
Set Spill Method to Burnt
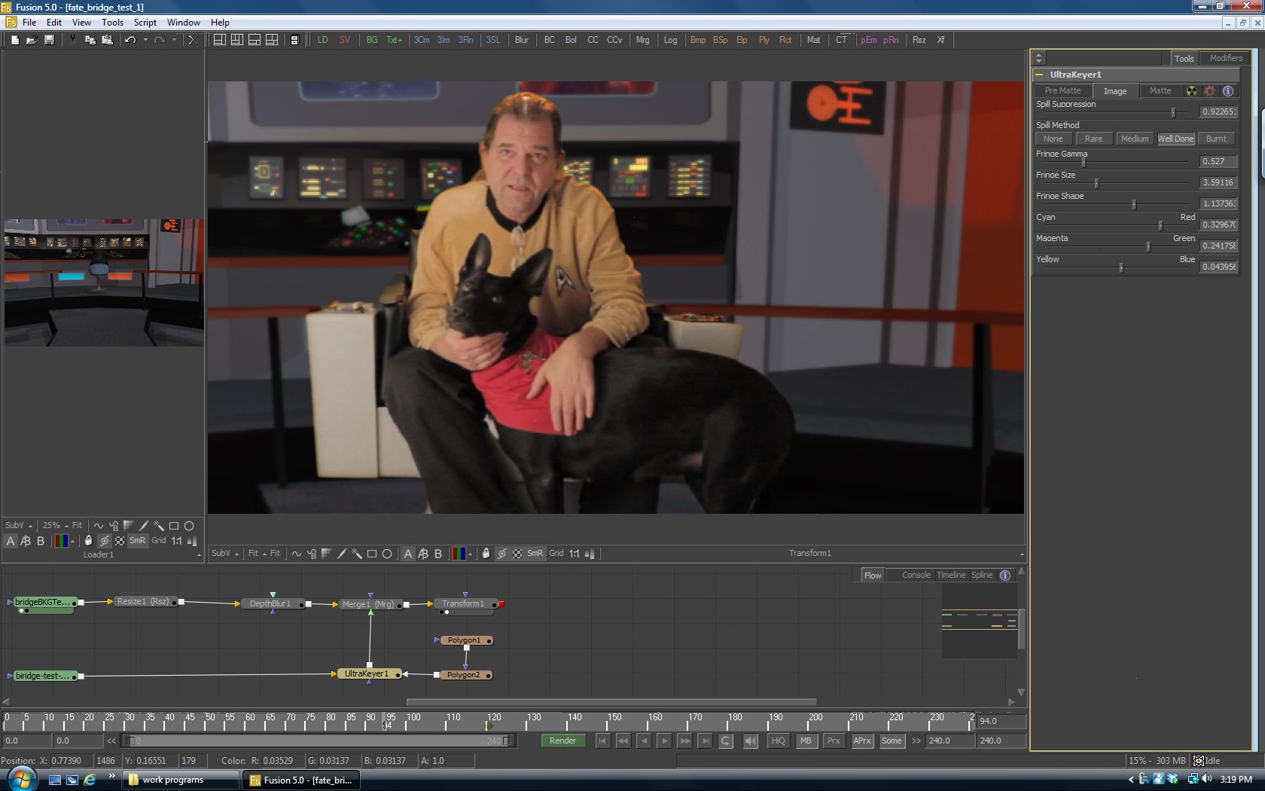pyautogui.click(x=1216, y=139)
